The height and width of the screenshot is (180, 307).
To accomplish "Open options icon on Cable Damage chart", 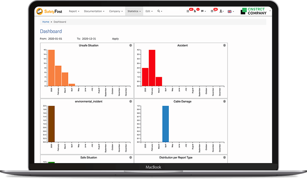I will point(224,101).
